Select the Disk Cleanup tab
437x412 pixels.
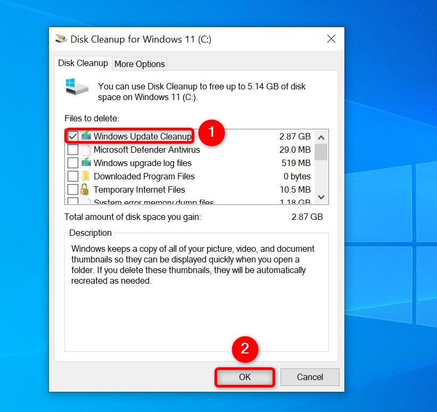click(83, 63)
